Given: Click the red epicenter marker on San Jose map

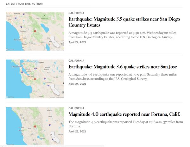Looking at the screenshot, I should point(35,79).
